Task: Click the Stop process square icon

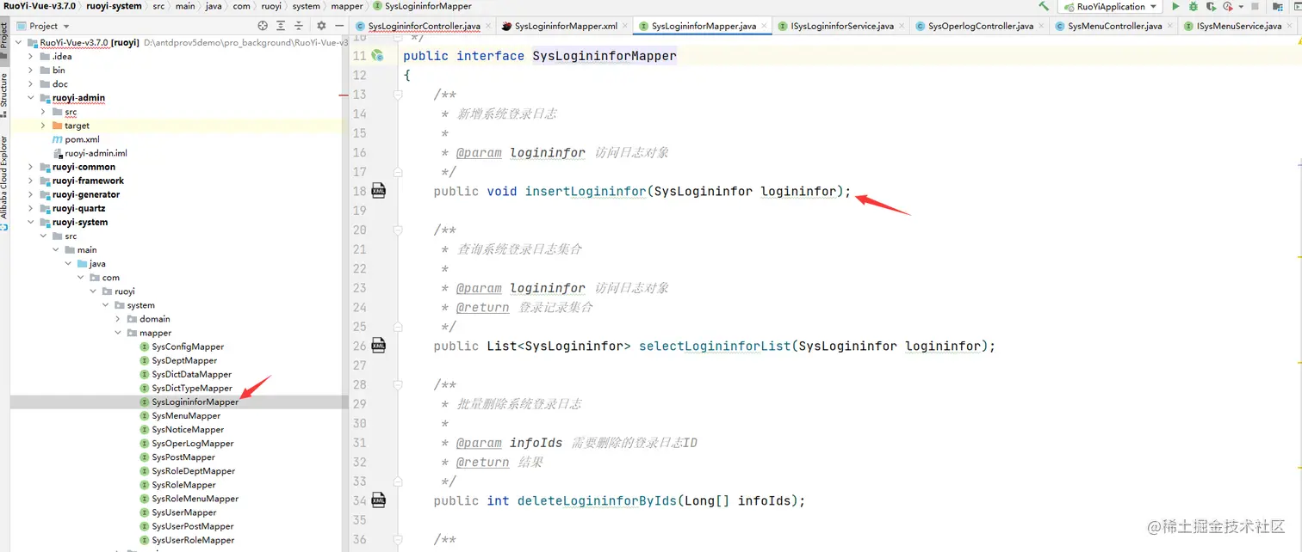Action: coord(1255,6)
